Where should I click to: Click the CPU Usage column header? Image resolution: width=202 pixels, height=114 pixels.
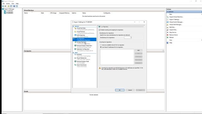53,13
